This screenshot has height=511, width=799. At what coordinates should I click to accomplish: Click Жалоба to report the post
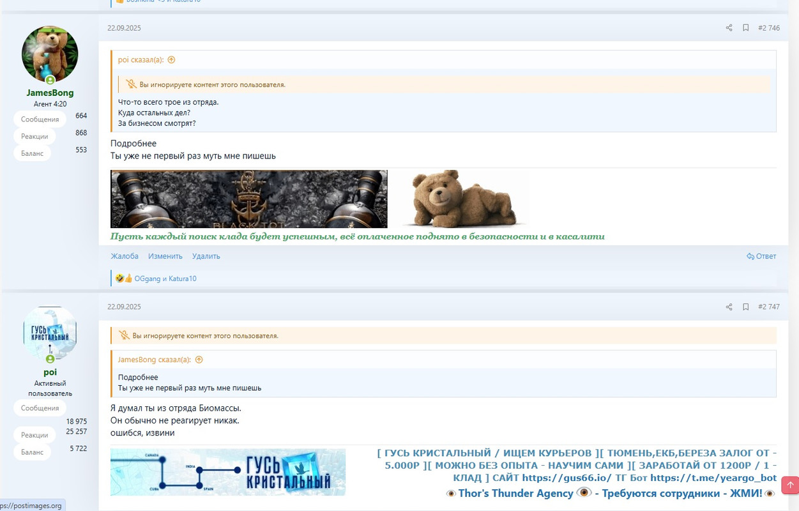125,256
